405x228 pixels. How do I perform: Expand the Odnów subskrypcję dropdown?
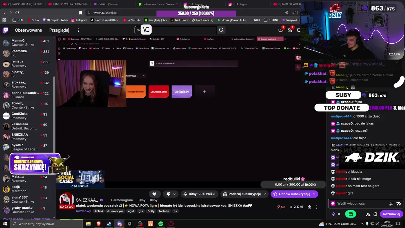pyautogui.click(x=314, y=194)
